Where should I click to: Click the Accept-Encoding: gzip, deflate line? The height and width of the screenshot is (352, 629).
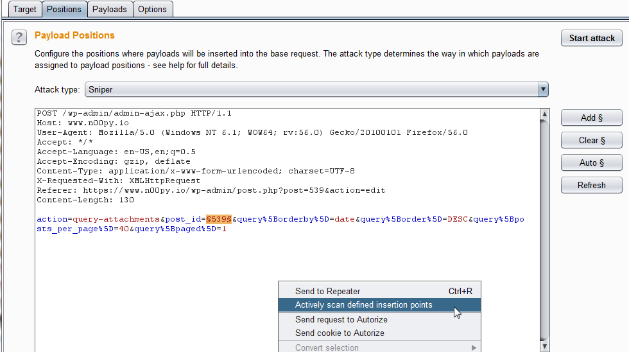[114, 161]
